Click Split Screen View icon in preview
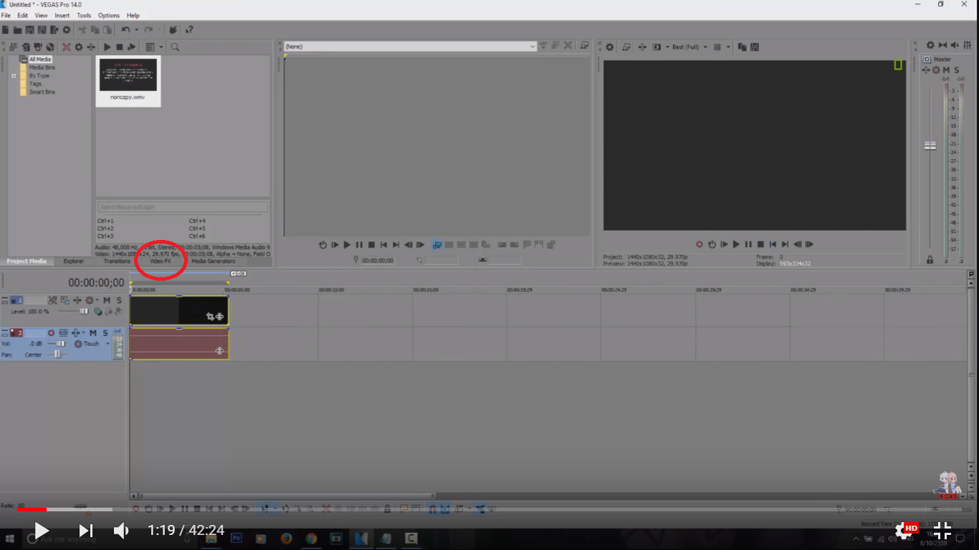The height and width of the screenshot is (550, 979). (x=656, y=47)
